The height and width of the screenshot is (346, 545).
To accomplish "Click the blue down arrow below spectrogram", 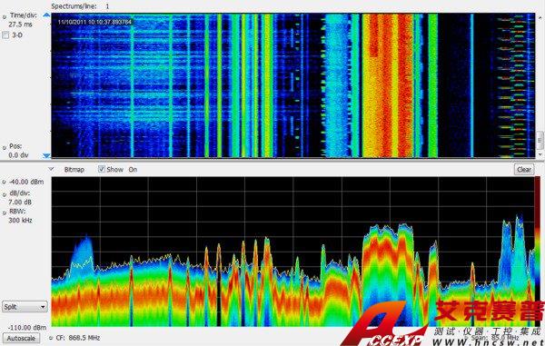I will (46, 156).
